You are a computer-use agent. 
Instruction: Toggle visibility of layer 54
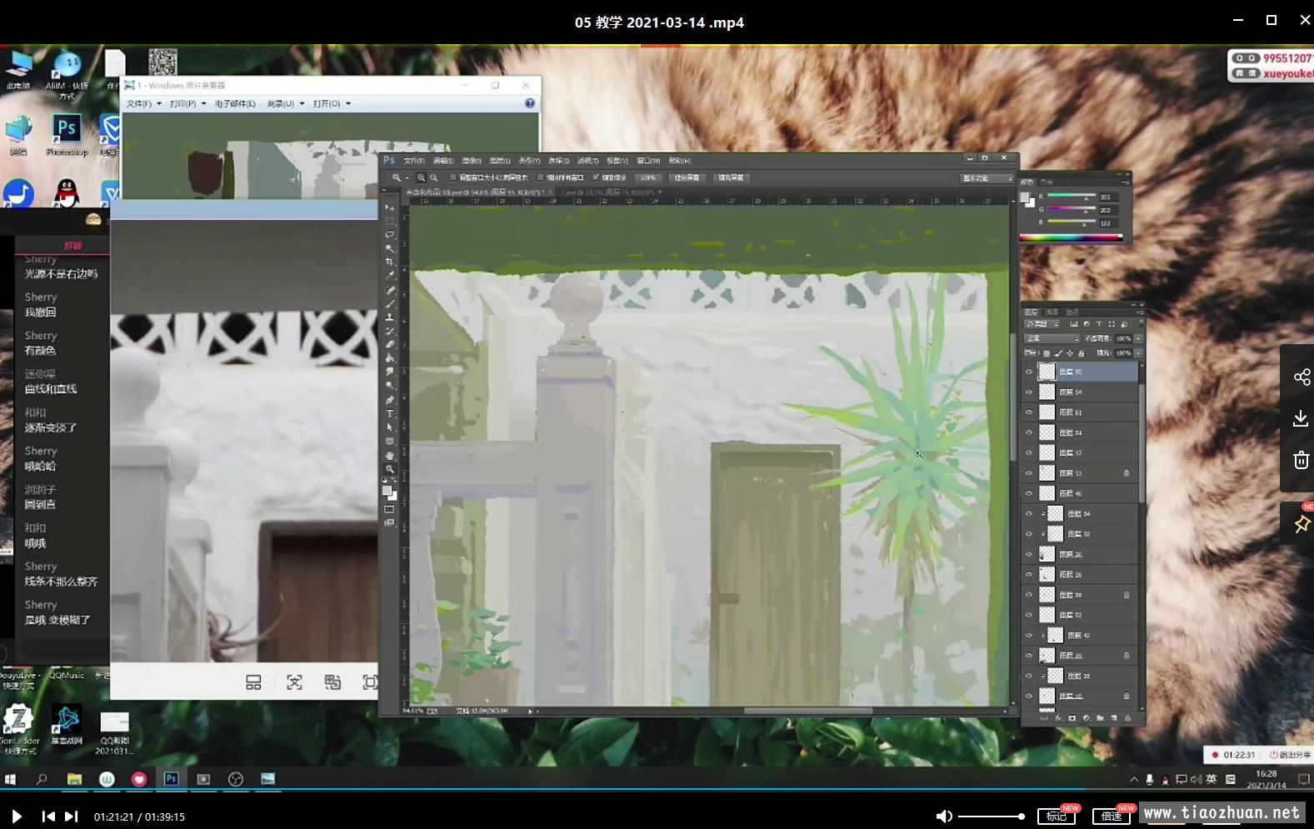[1029, 392]
